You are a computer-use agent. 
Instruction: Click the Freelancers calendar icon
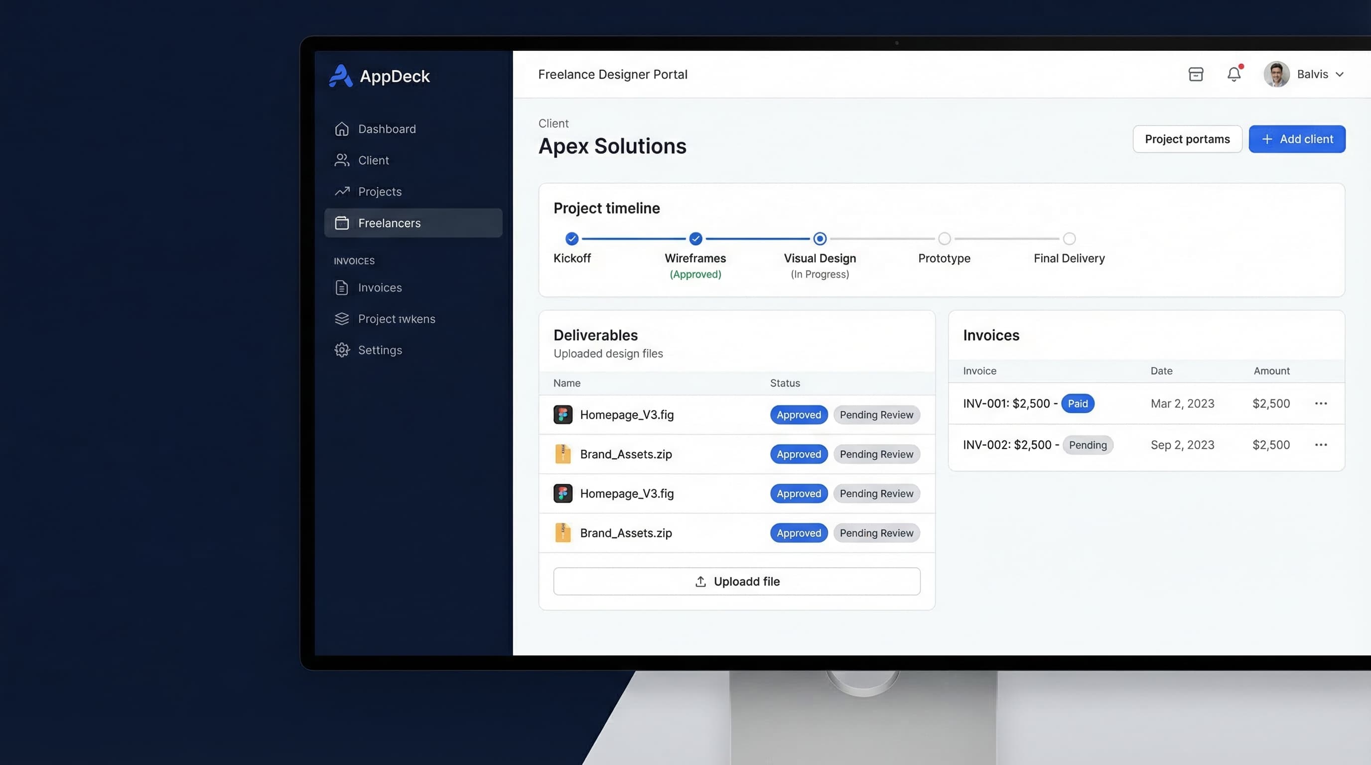pos(342,223)
